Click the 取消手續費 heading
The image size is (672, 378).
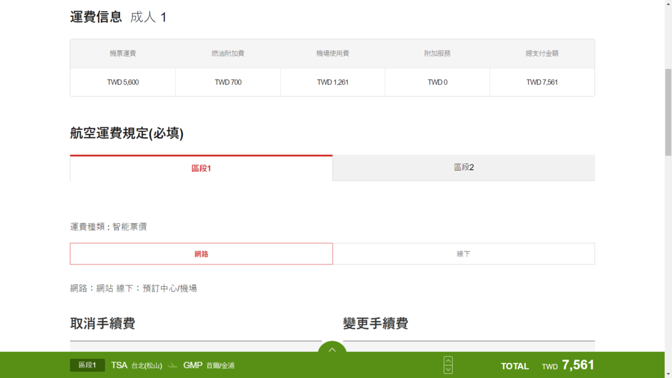point(103,324)
